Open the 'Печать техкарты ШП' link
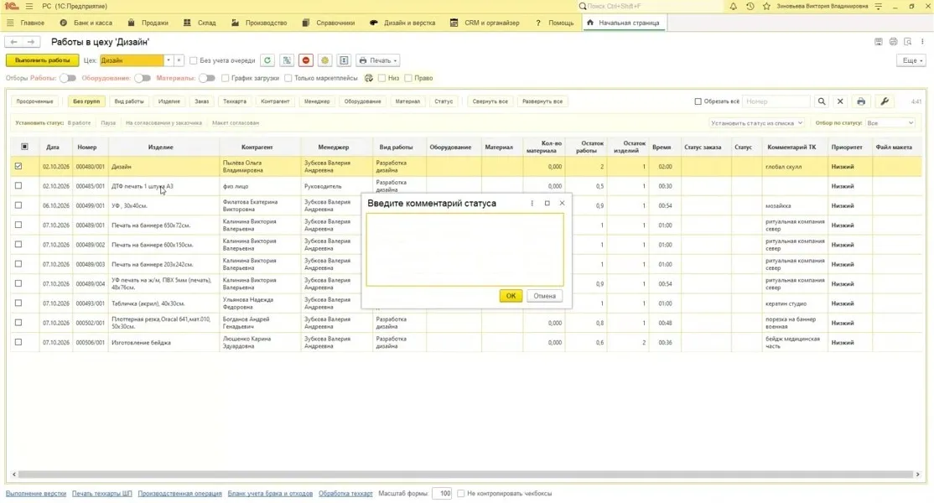The image size is (934, 503). [101, 494]
